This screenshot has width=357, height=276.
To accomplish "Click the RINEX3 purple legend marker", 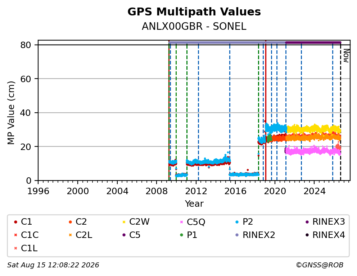I will point(307,222).
